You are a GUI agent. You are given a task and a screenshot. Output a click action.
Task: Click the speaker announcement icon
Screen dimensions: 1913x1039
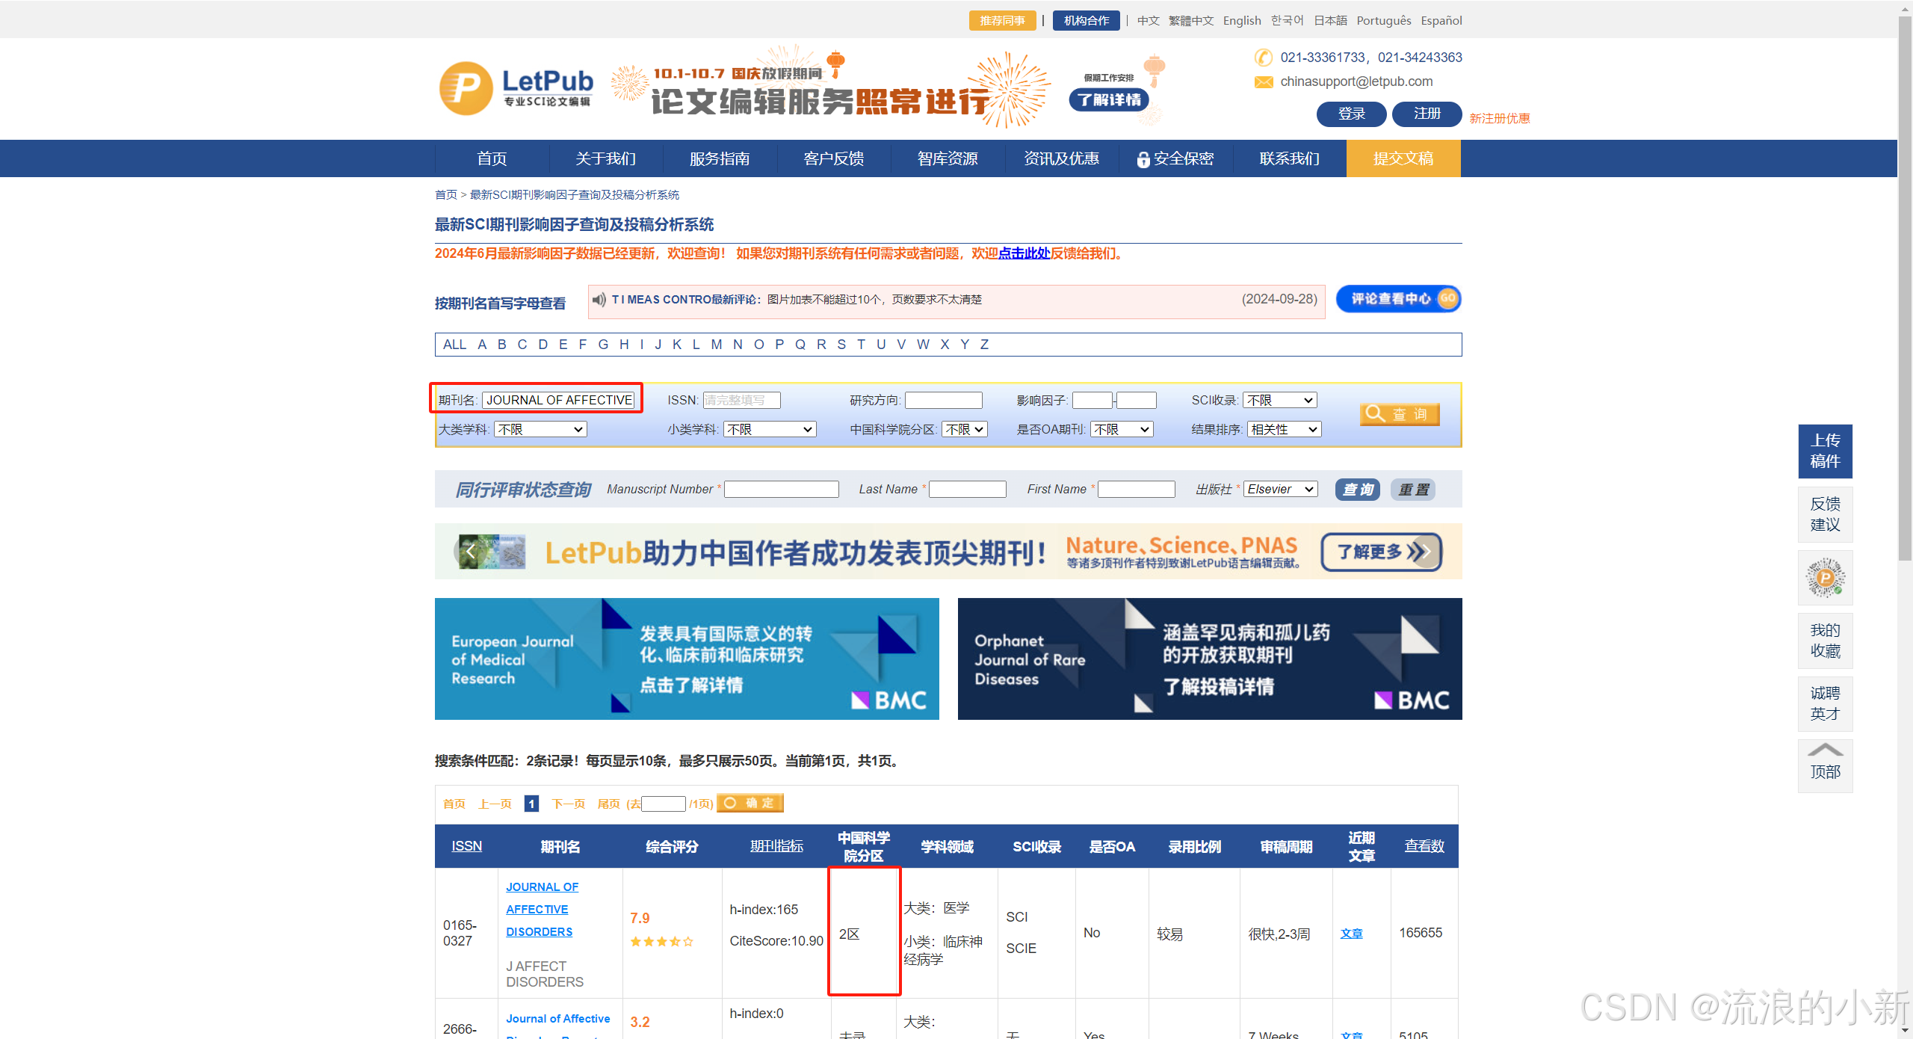tap(599, 300)
